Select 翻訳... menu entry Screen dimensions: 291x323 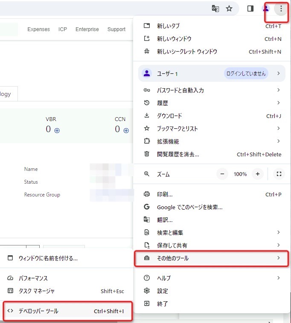pos(212,220)
